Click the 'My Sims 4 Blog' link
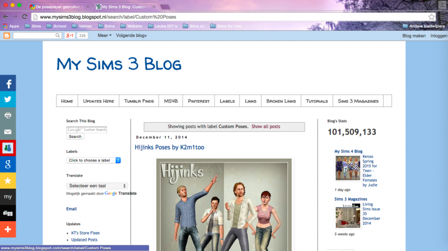448x251 pixels. pos(348,151)
